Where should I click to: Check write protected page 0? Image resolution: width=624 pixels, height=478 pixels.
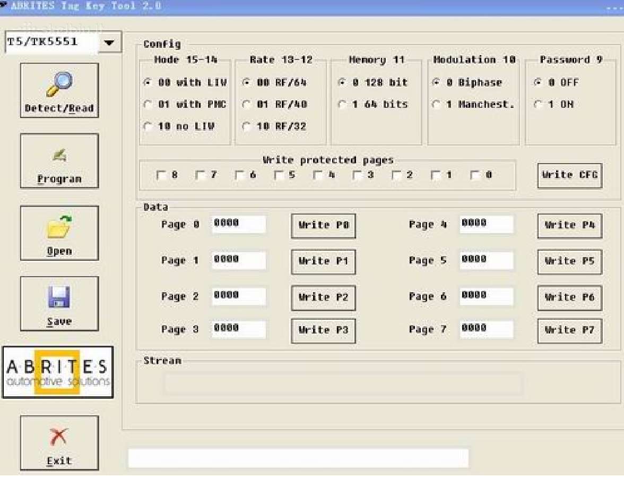(475, 175)
